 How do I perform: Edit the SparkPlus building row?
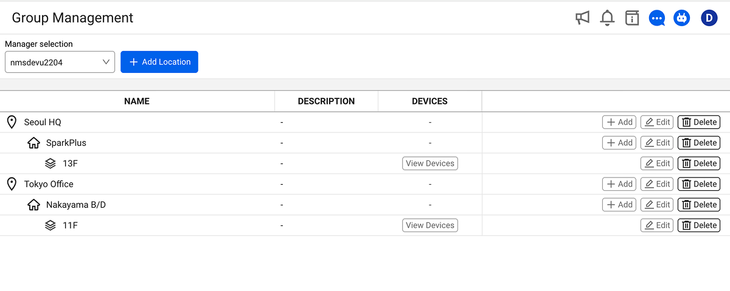pos(657,143)
